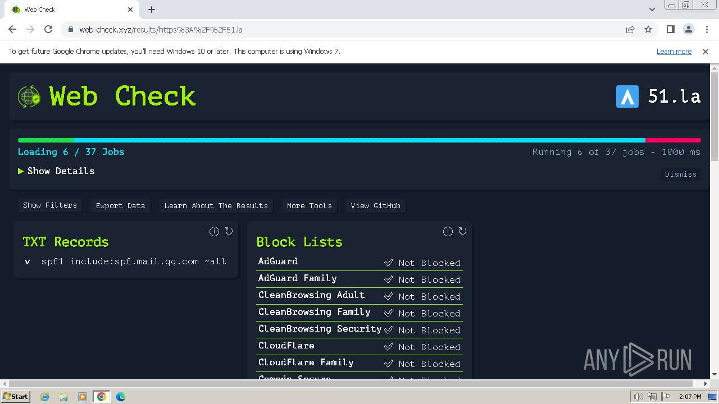This screenshot has height=404, width=719.
Task: Open a new browser tab
Action: (x=152, y=10)
